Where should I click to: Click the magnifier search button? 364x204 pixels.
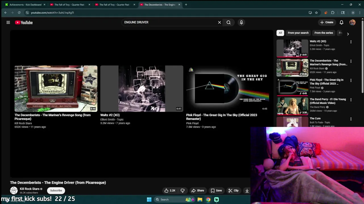click(229, 22)
